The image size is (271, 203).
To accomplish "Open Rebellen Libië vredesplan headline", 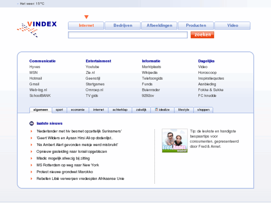I will 81,179.
